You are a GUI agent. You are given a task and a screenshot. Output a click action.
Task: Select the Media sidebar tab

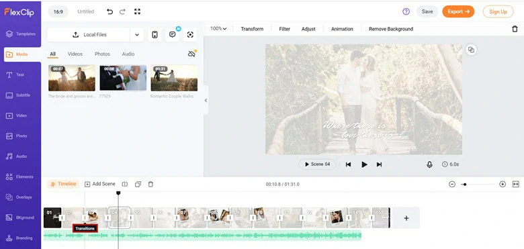[21, 54]
